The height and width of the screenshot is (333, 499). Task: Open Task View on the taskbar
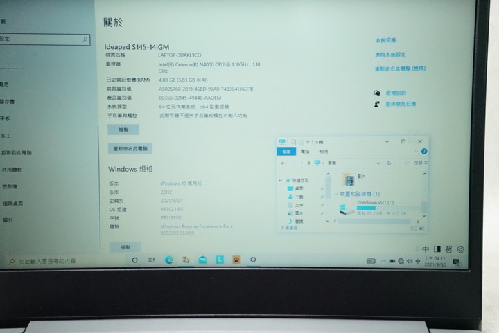(x=152, y=260)
